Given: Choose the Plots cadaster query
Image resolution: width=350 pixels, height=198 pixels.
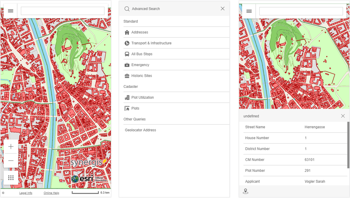Looking at the screenshot, I should [135, 108].
